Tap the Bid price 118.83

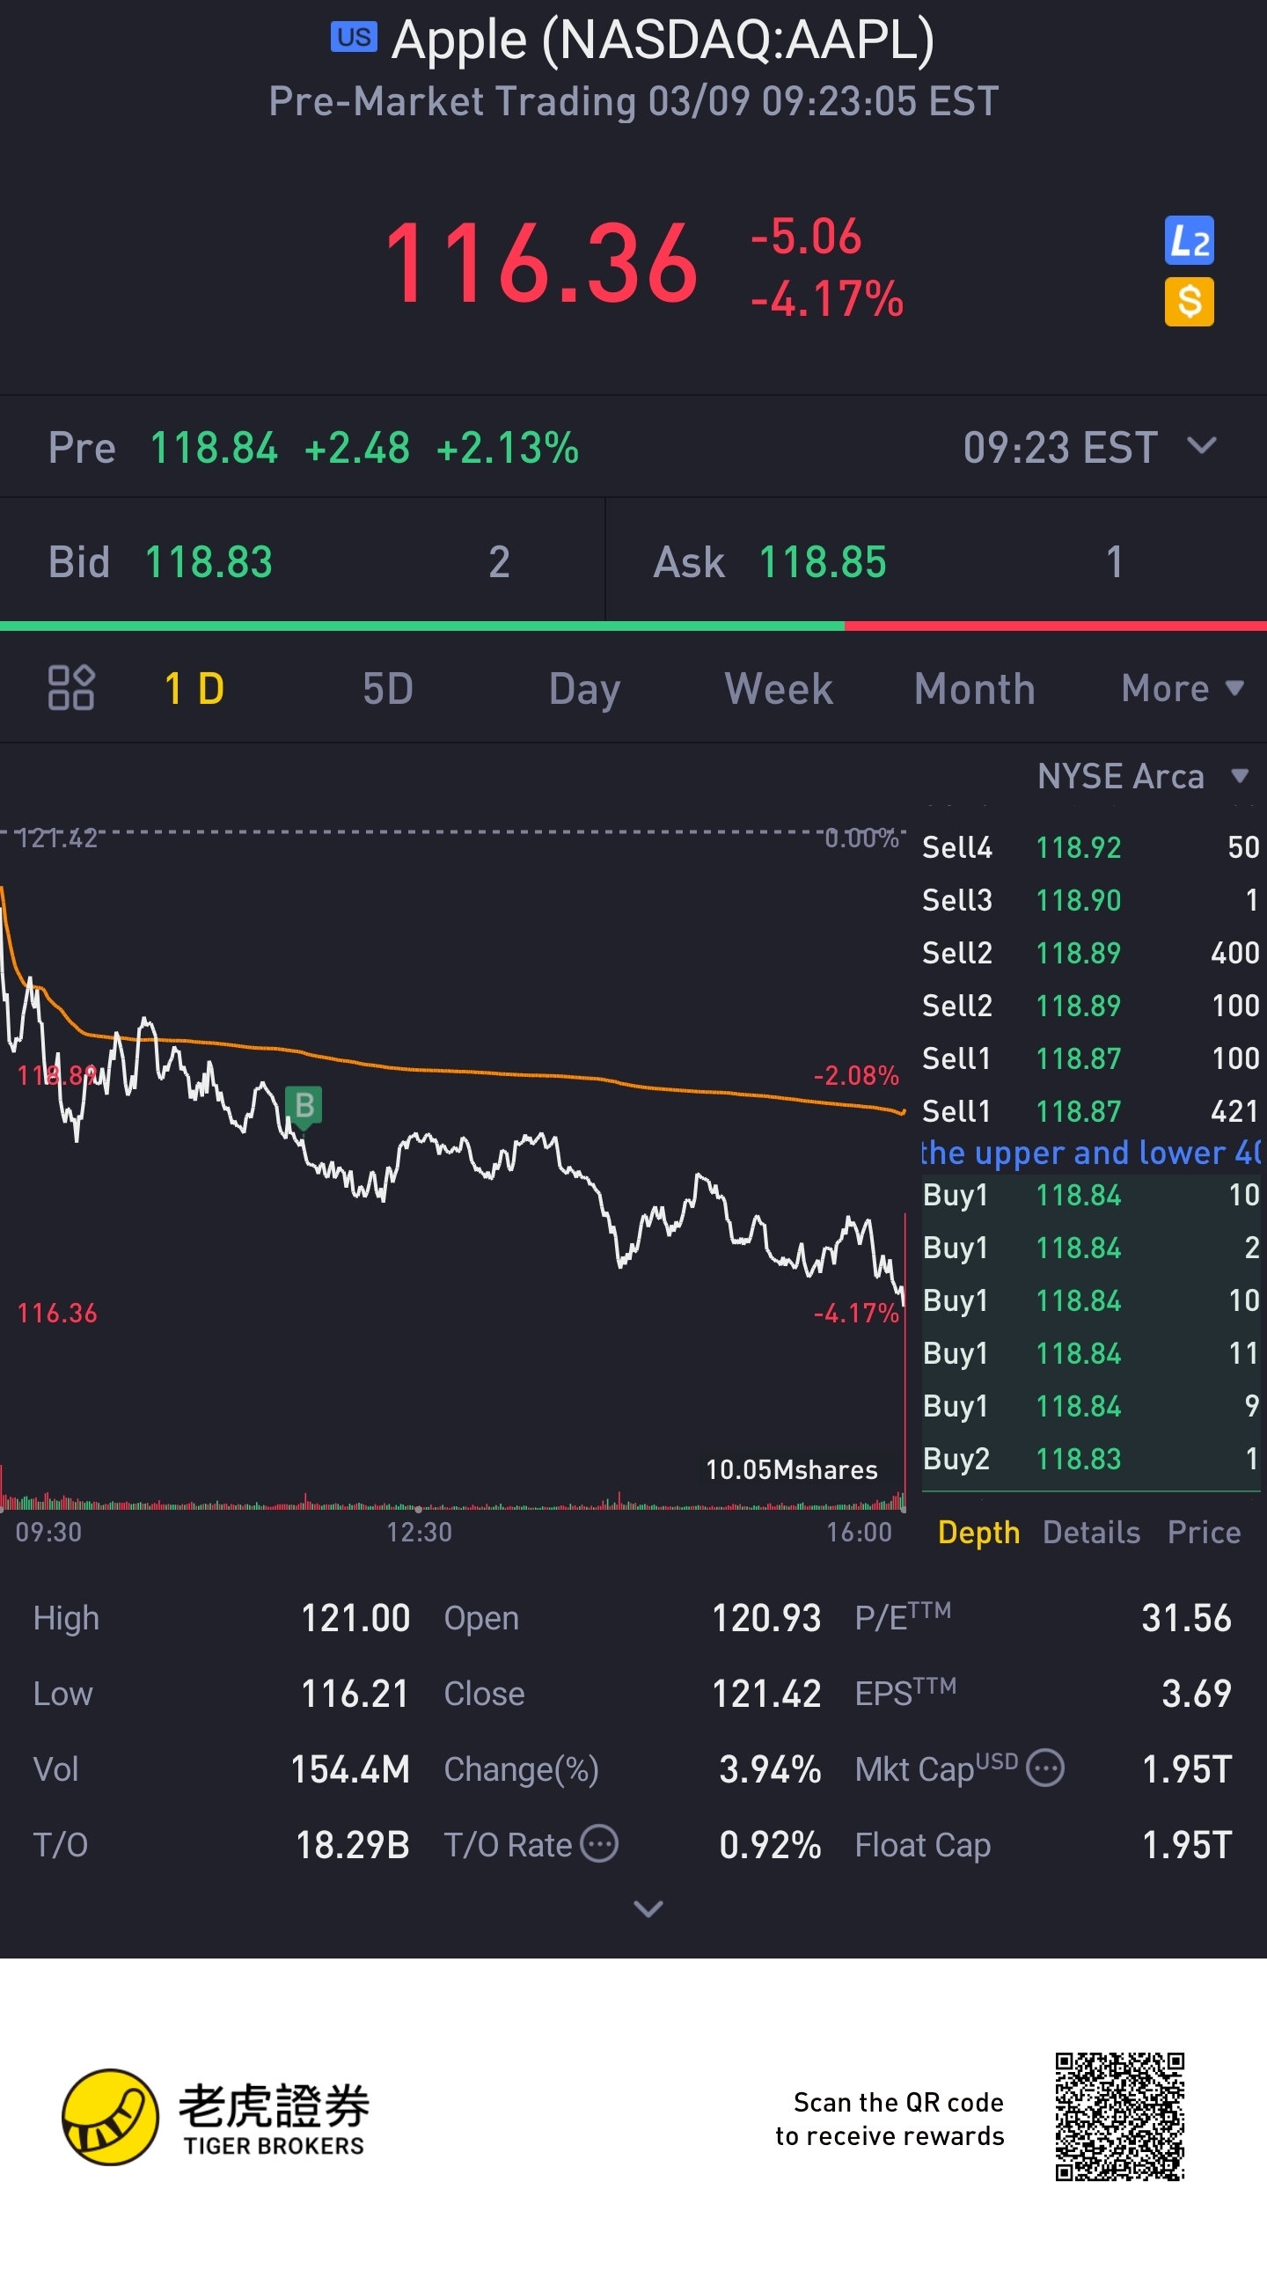click(209, 562)
